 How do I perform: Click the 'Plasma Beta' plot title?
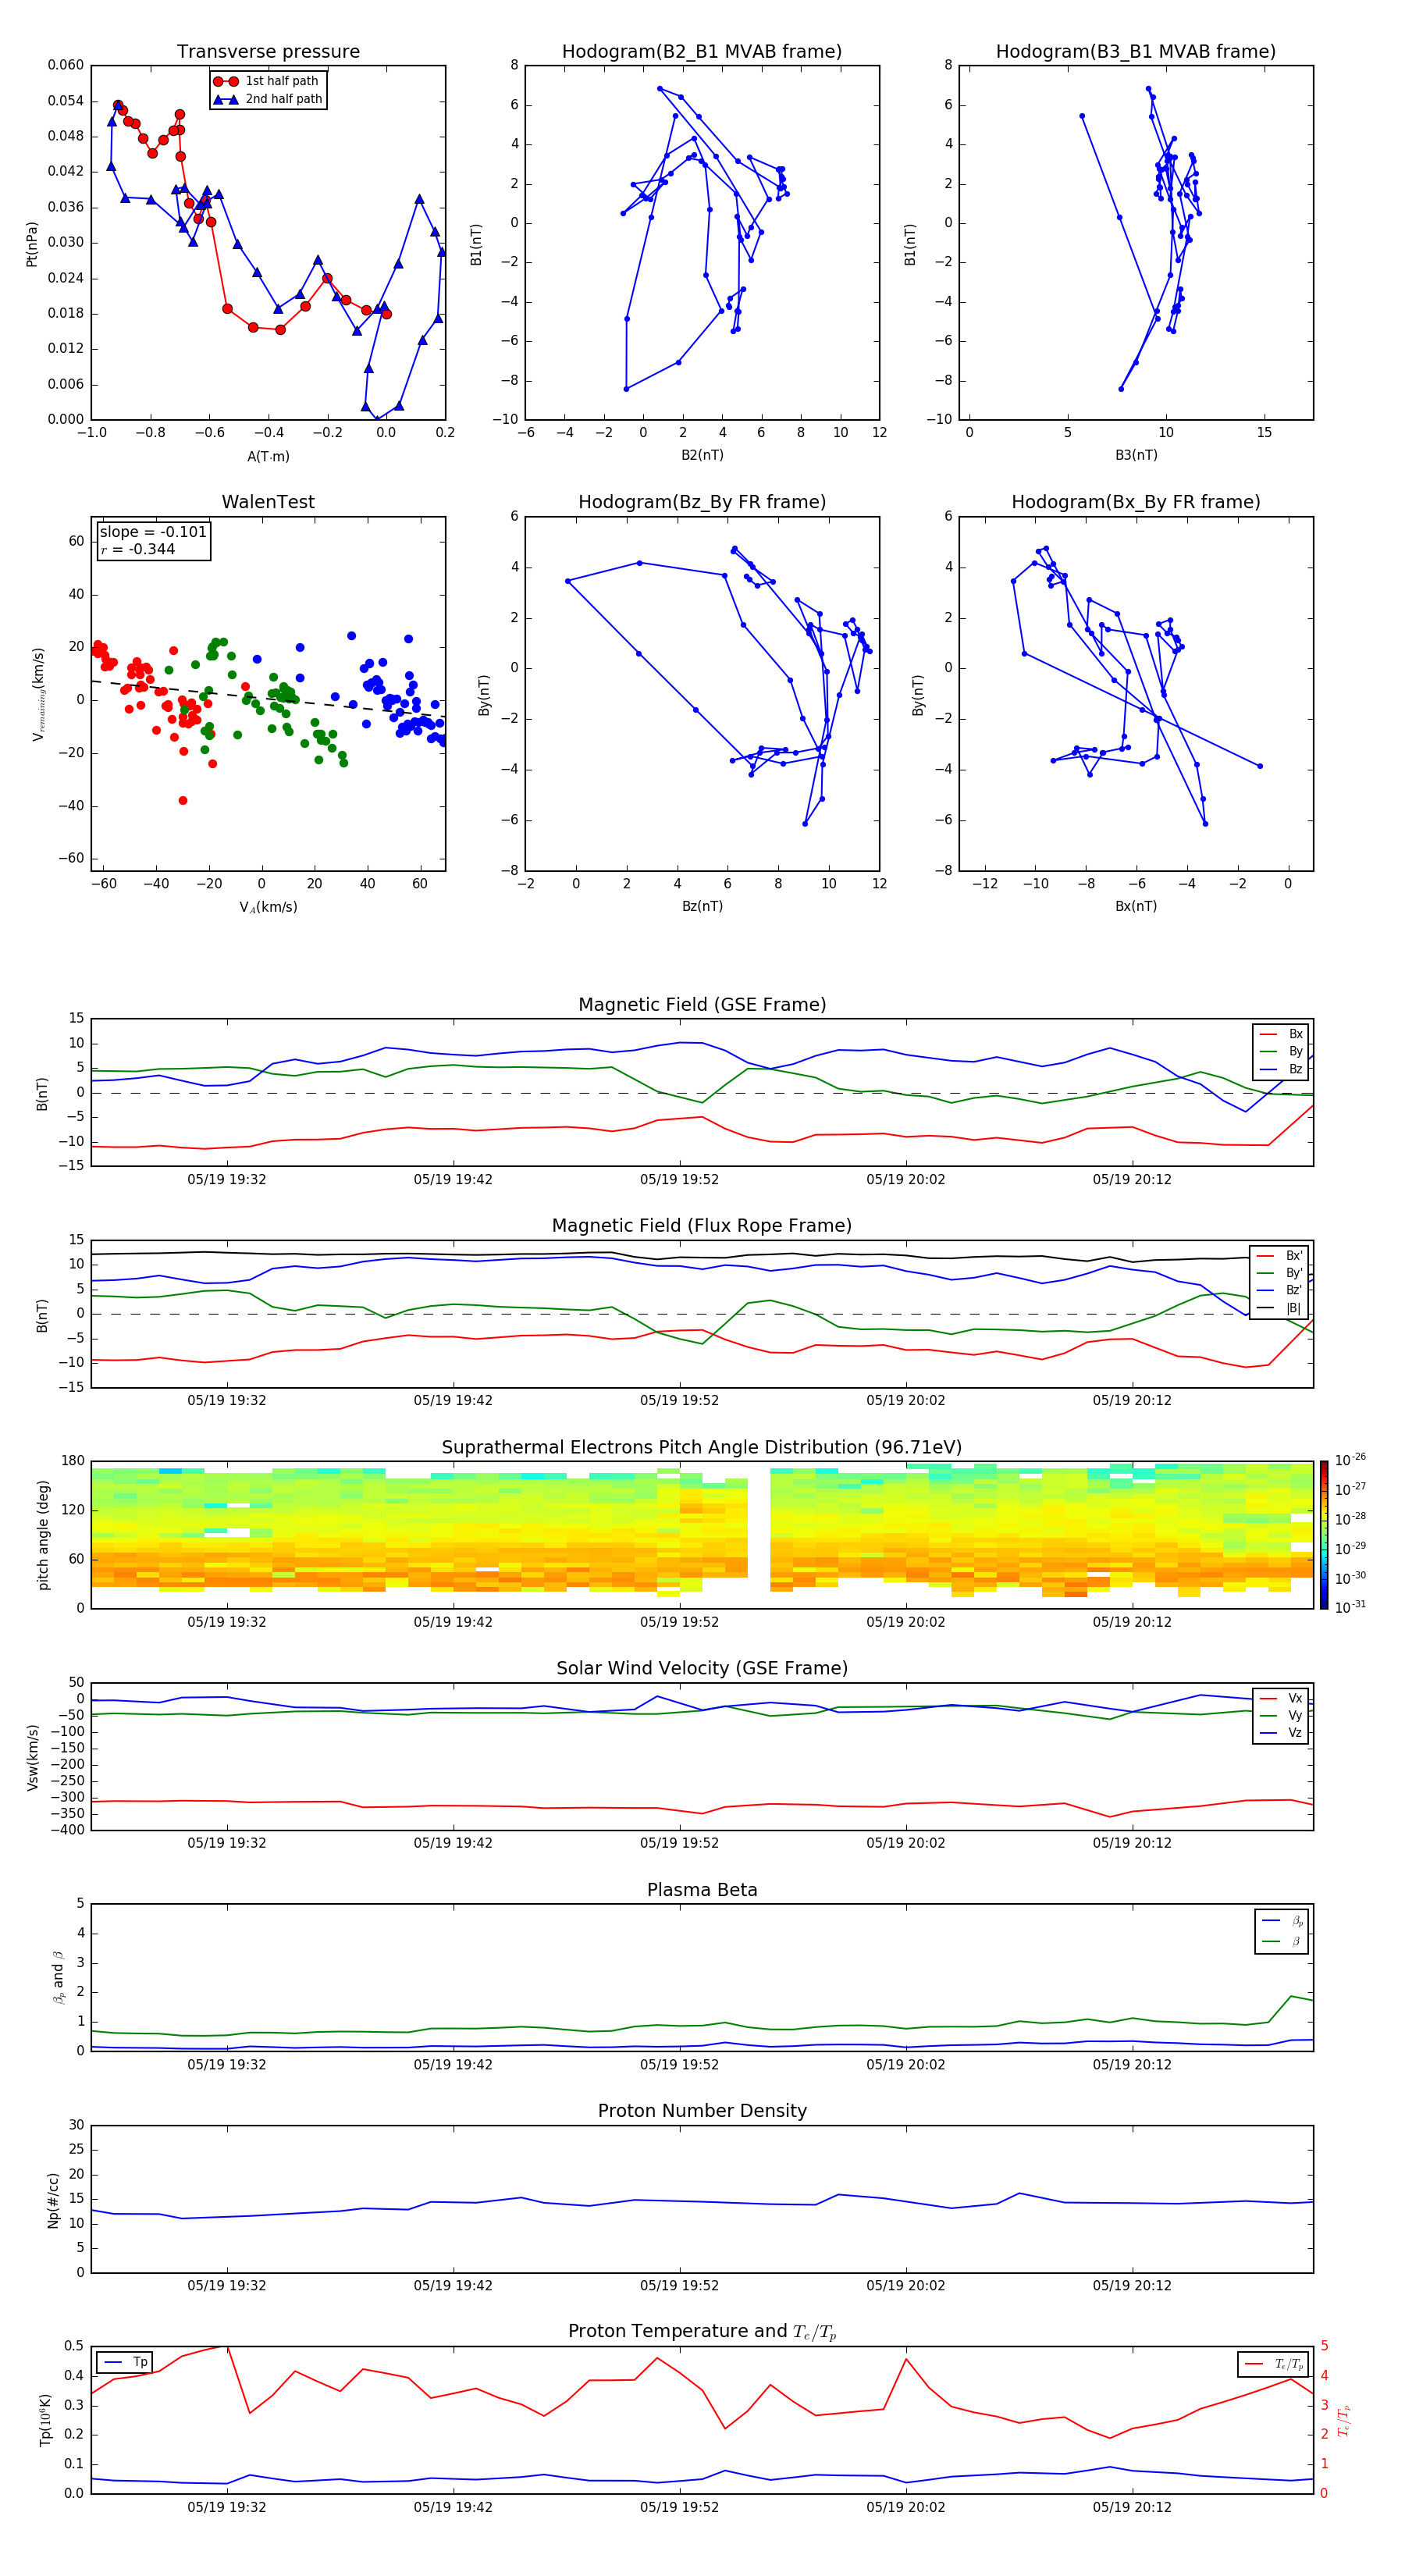(x=702, y=1890)
